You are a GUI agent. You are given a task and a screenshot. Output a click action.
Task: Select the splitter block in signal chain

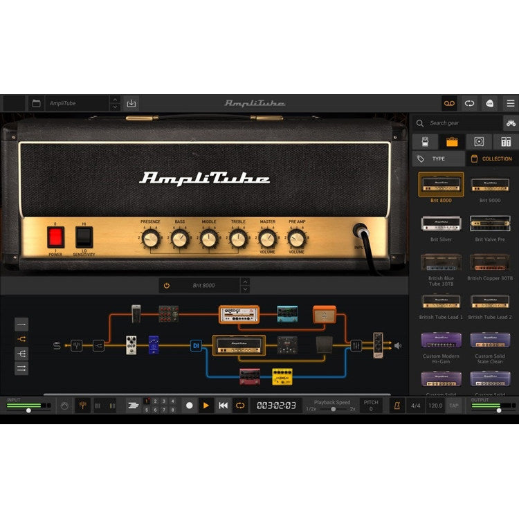(x=98, y=345)
